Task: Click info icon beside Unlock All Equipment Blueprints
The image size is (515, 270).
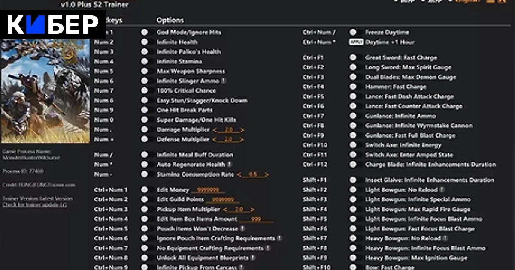Action: pos(253,258)
